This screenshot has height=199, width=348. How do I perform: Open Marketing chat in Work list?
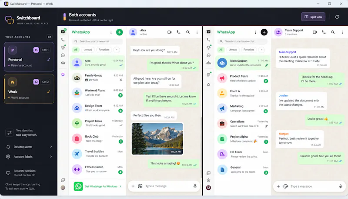pos(243,108)
